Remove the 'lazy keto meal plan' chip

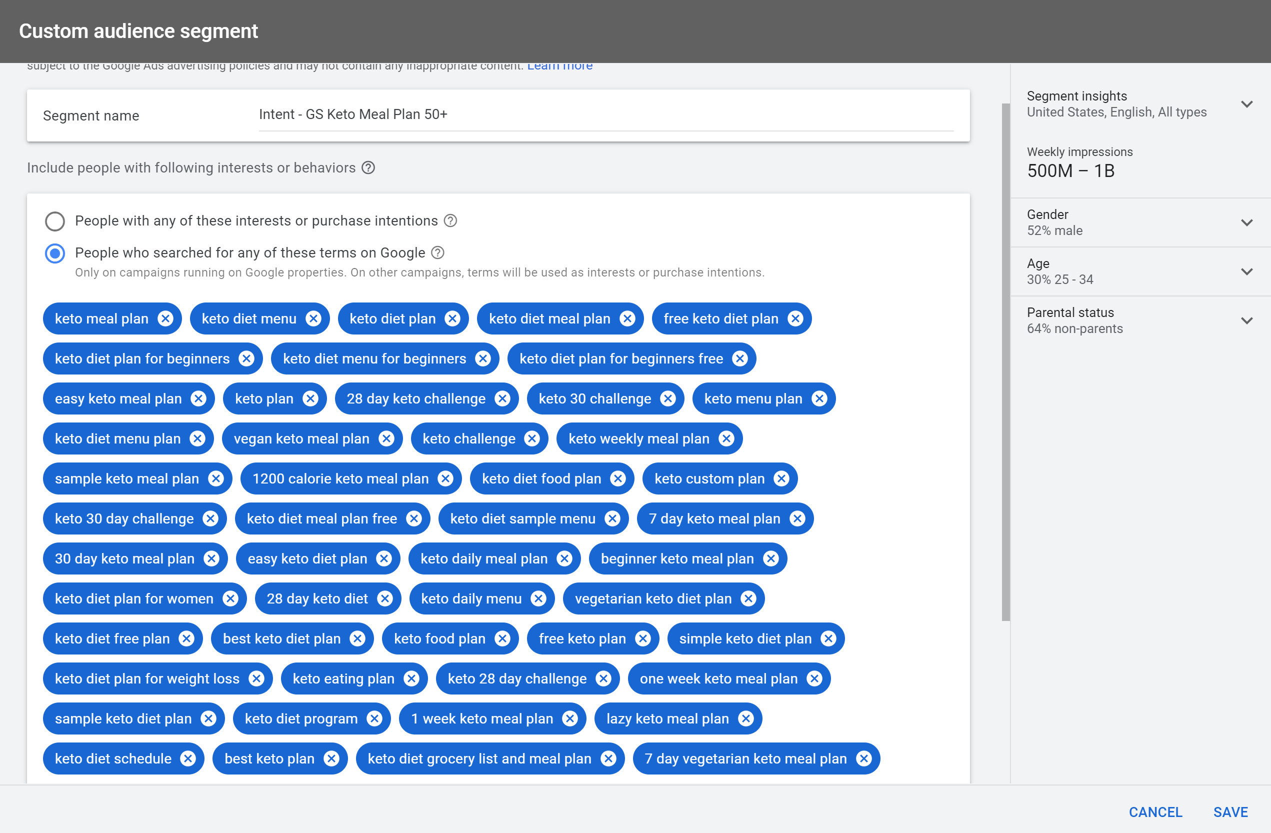(x=745, y=718)
